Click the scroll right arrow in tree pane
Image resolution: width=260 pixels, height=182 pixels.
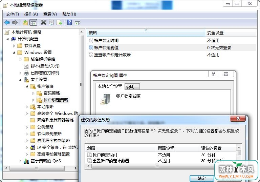coord(76,168)
